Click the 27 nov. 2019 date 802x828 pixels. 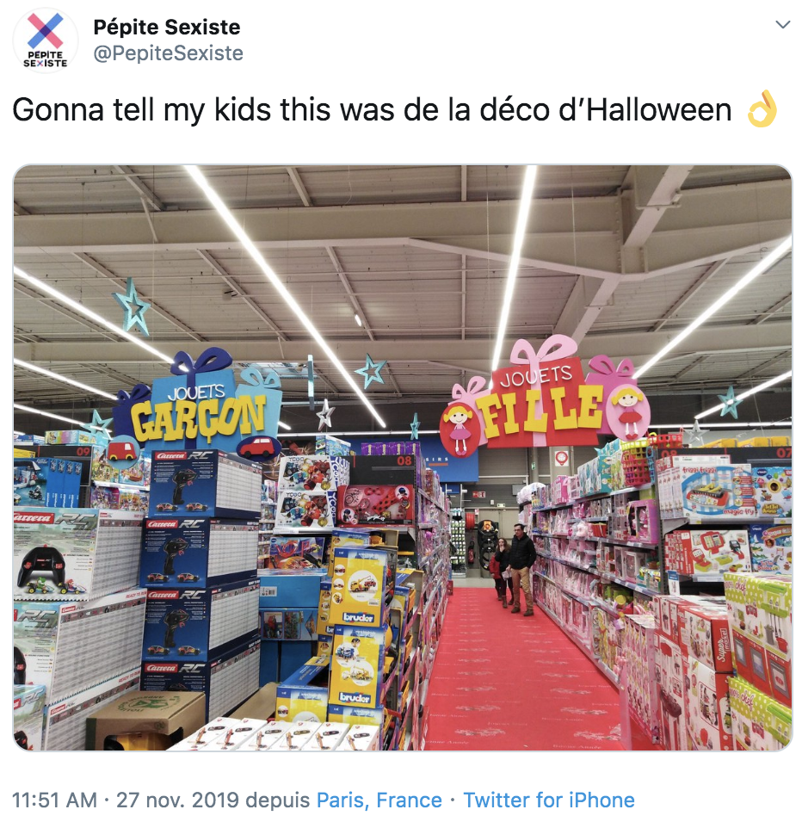177,800
